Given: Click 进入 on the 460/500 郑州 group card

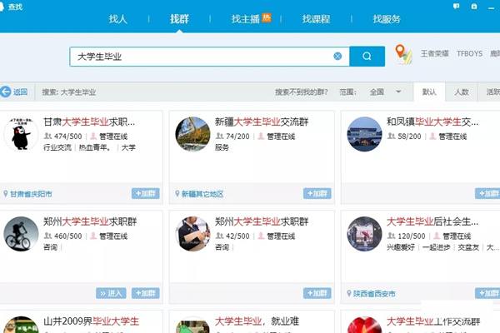Looking at the screenshot, I should [x=111, y=293].
